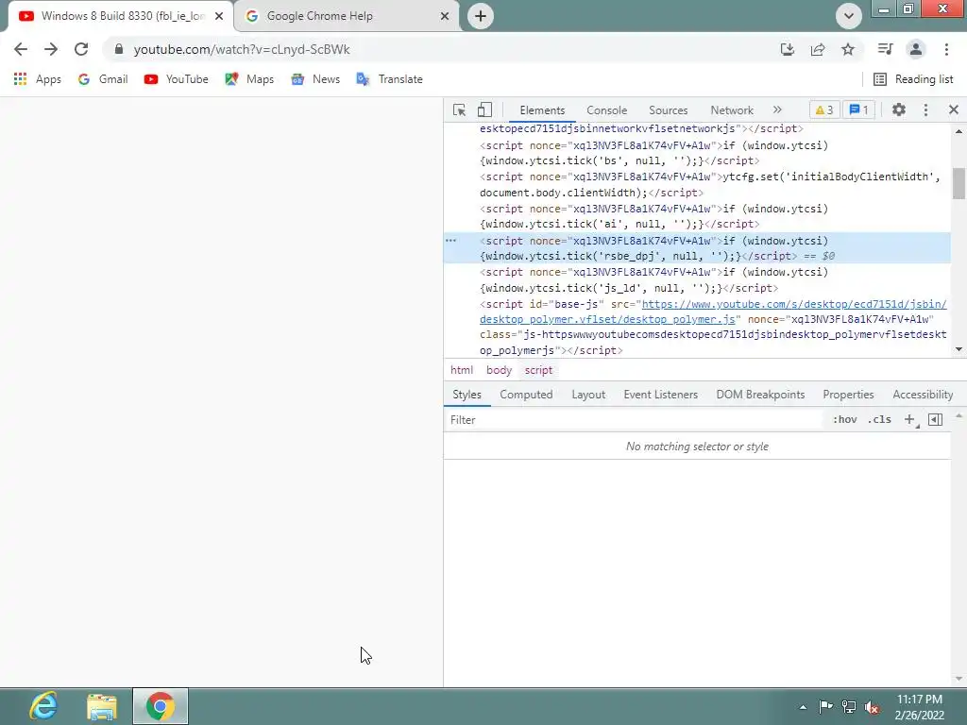The width and height of the screenshot is (967, 725).
Task: Open issues count 1 badge
Action: (858, 110)
